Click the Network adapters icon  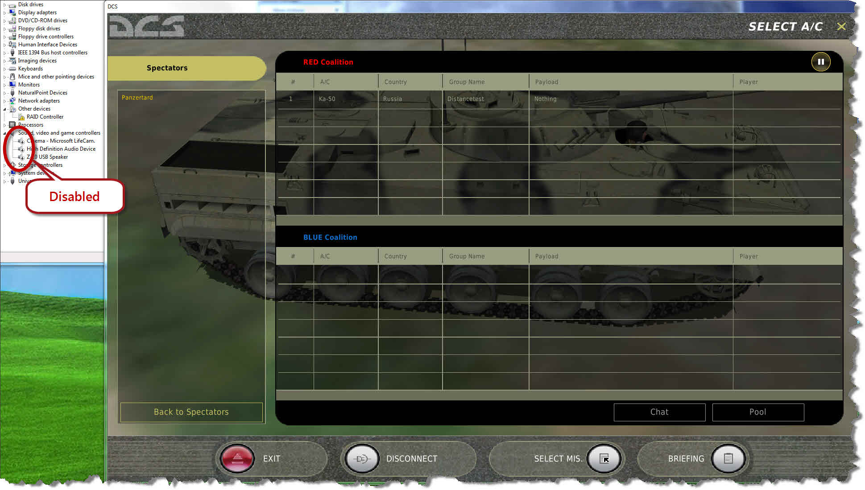point(12,101)
